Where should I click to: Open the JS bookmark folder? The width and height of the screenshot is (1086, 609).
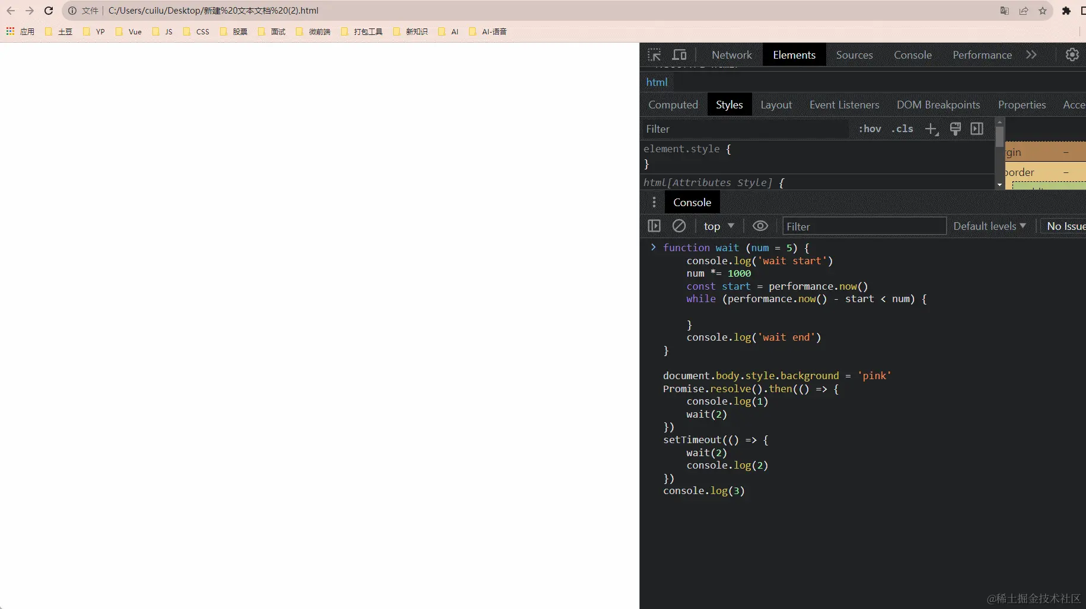tap(163, 31)
